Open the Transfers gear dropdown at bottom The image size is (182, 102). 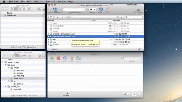[x=126, y=94]
